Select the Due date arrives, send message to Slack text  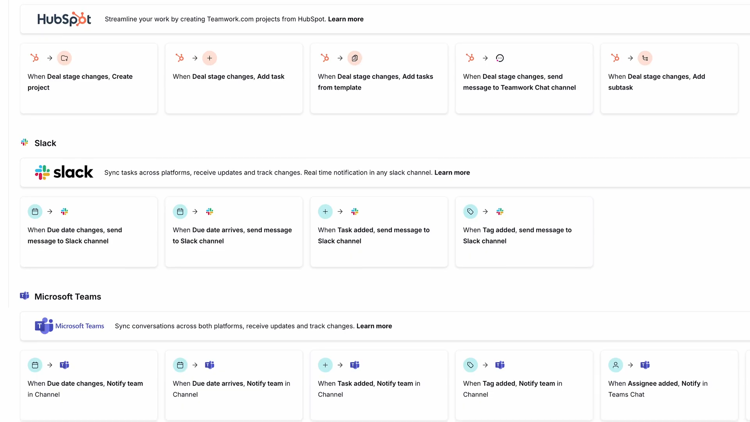point(232,236)
